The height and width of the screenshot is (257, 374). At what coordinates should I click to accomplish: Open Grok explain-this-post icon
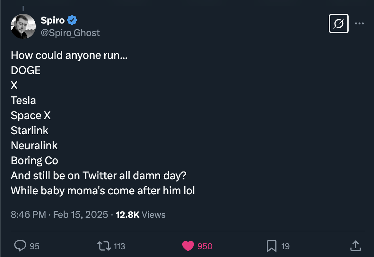(x=339, y=23)
